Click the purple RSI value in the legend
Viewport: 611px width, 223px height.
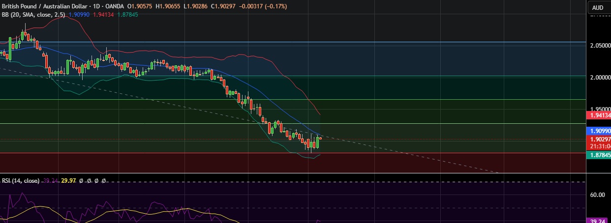click(51, 181)
